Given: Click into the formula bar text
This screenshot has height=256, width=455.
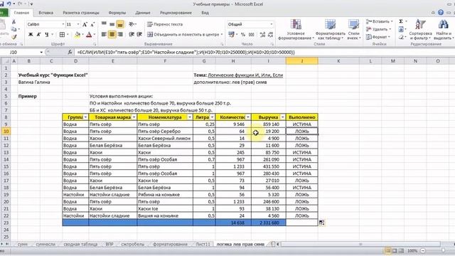Looking at the screenshot, I should 186,52.
